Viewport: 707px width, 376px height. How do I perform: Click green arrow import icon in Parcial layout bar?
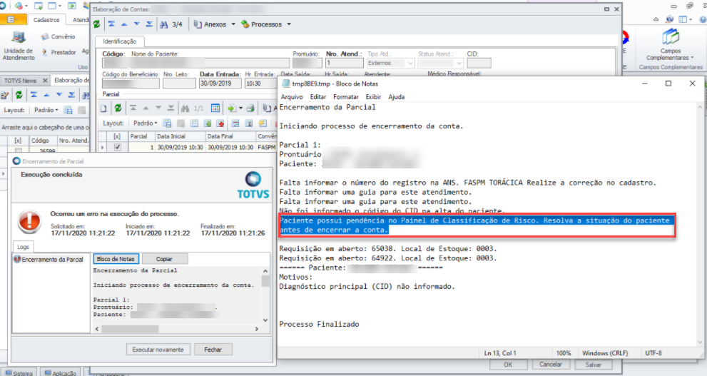[208, 123]
